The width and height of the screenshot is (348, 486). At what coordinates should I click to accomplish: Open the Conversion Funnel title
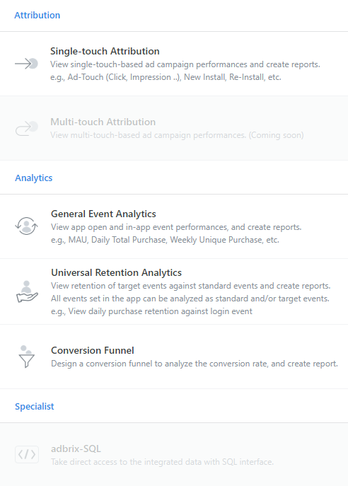click(x=93, y=350)
